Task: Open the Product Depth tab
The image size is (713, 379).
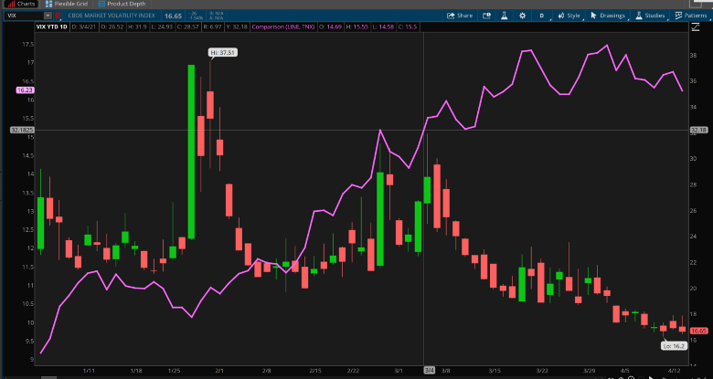Action: 122,4
